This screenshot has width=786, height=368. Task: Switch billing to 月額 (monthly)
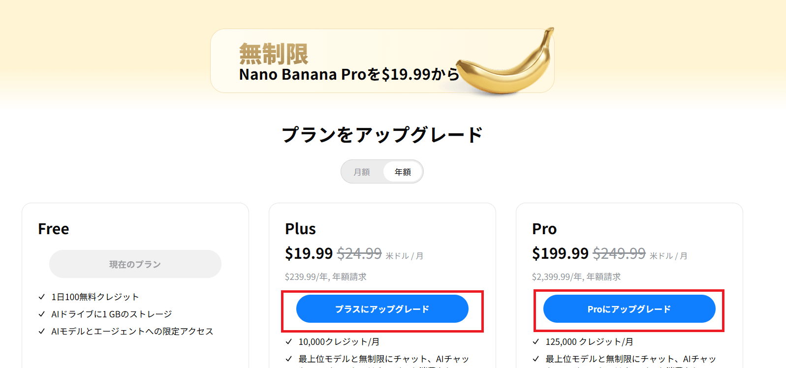[362, 172]
